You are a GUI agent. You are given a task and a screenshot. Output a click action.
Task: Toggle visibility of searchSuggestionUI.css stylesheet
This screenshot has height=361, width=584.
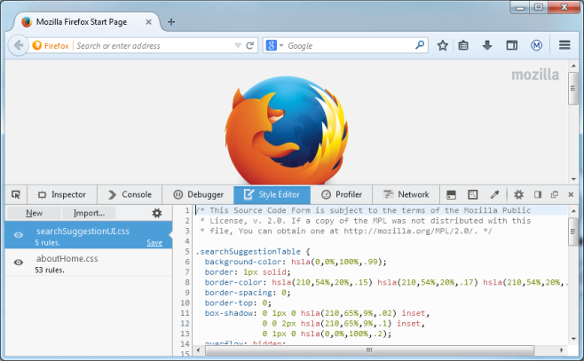coord(18,235)
